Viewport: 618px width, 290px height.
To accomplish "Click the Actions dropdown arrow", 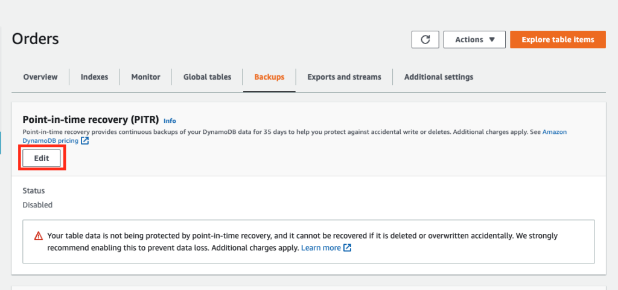I will (x=491, y=40).
